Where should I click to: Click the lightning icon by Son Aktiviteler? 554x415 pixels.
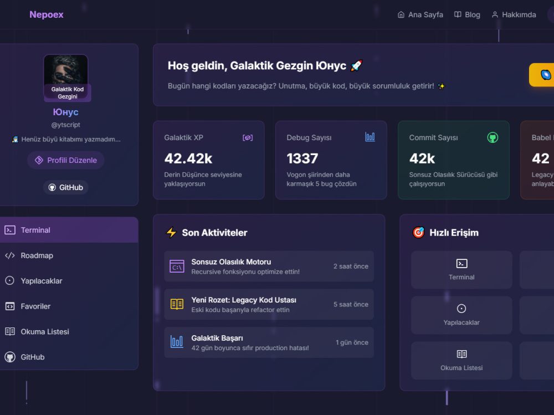coord(171,233)
